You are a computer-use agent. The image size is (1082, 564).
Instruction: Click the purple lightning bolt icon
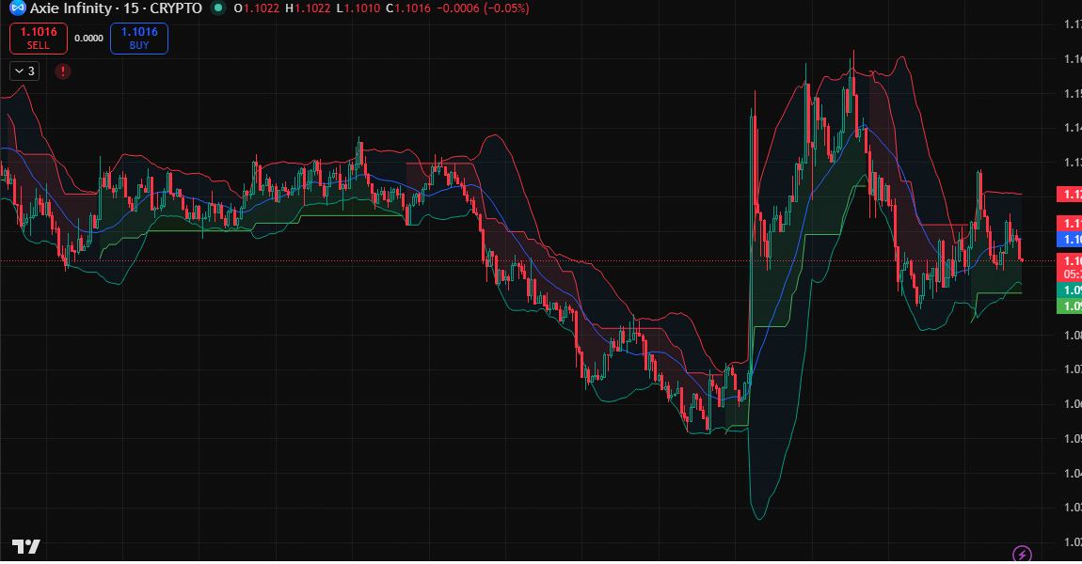pyautogui.click(x=1022, y=554)
